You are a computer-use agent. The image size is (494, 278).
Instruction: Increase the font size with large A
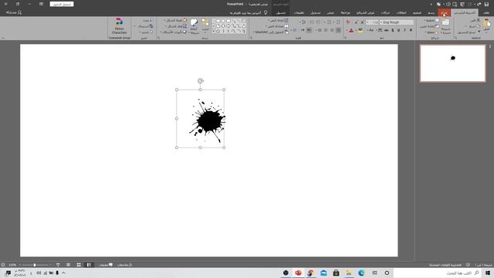tap(362, 22)
